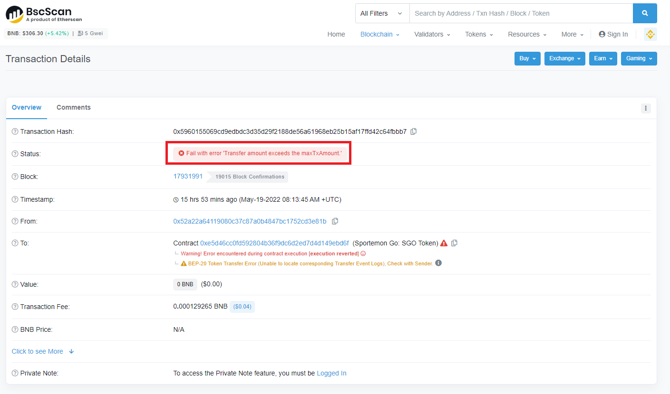The image size is (670, 394).
Task: Open the Gaming dropdown button
Action: click(x=639, y=58)
